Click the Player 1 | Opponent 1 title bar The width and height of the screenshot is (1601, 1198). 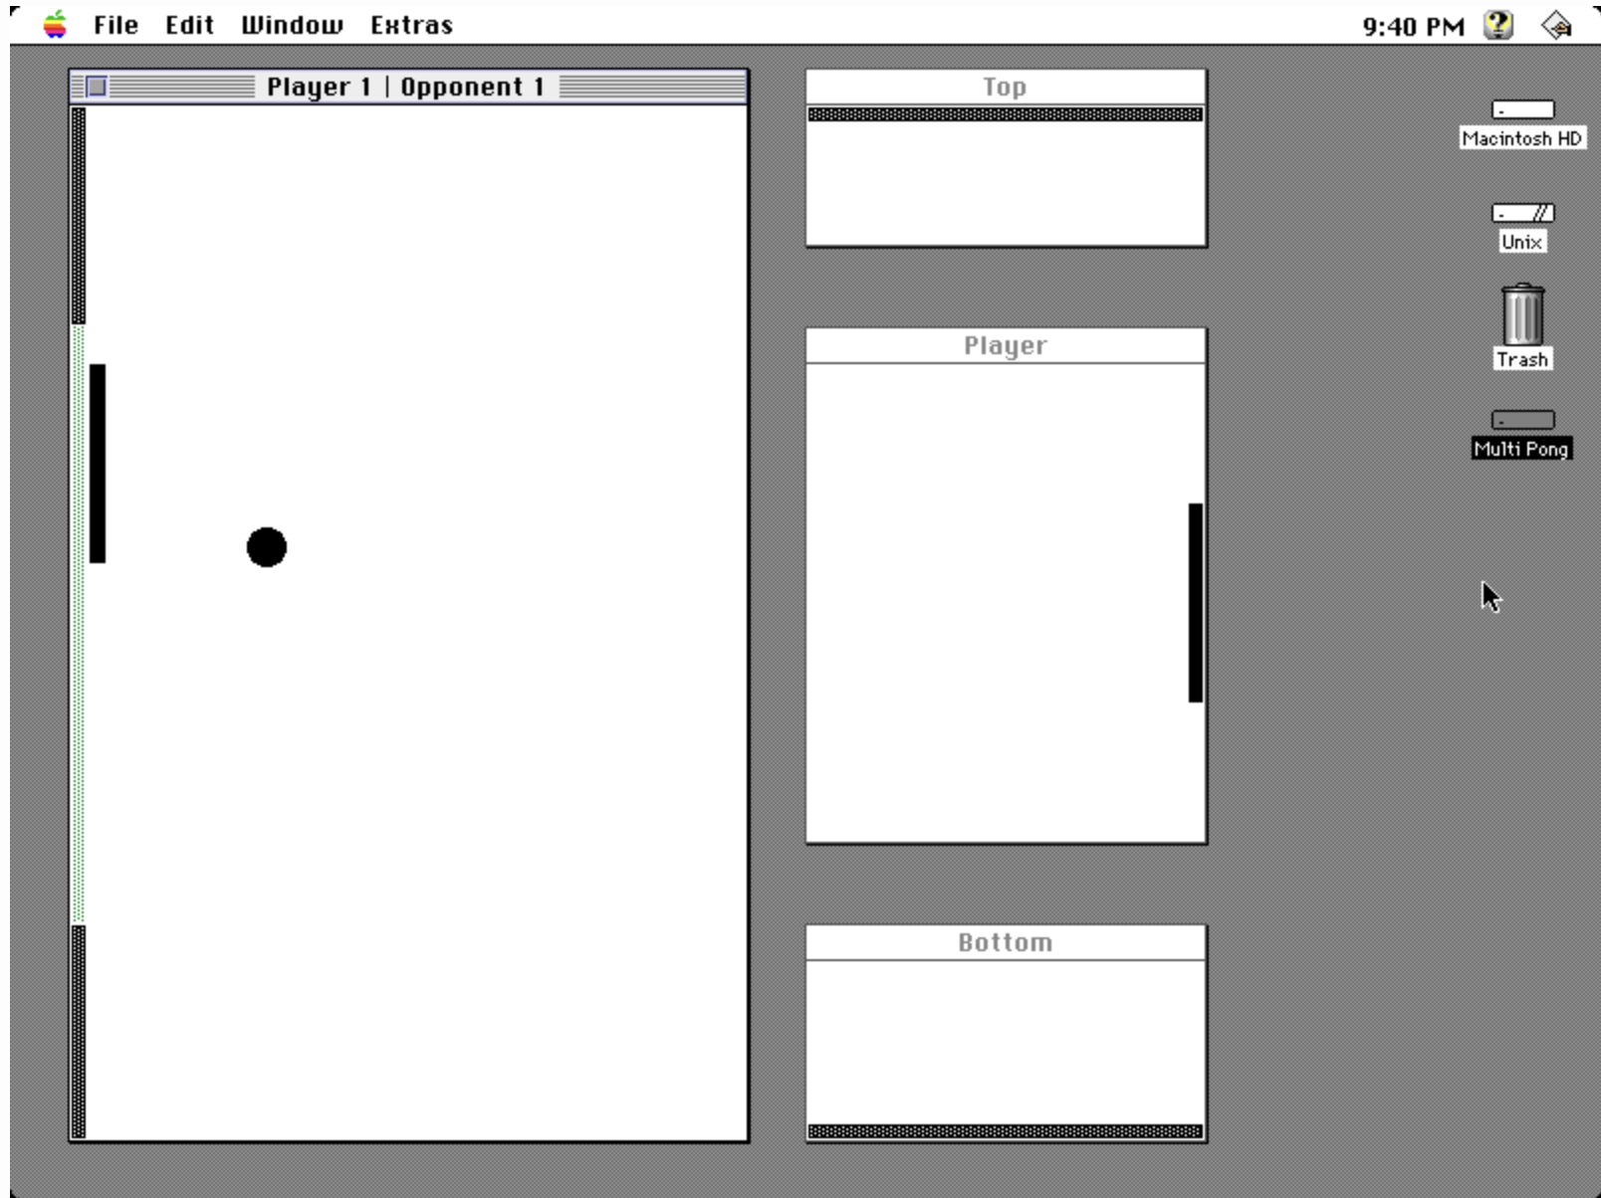[x=408, y=87]
